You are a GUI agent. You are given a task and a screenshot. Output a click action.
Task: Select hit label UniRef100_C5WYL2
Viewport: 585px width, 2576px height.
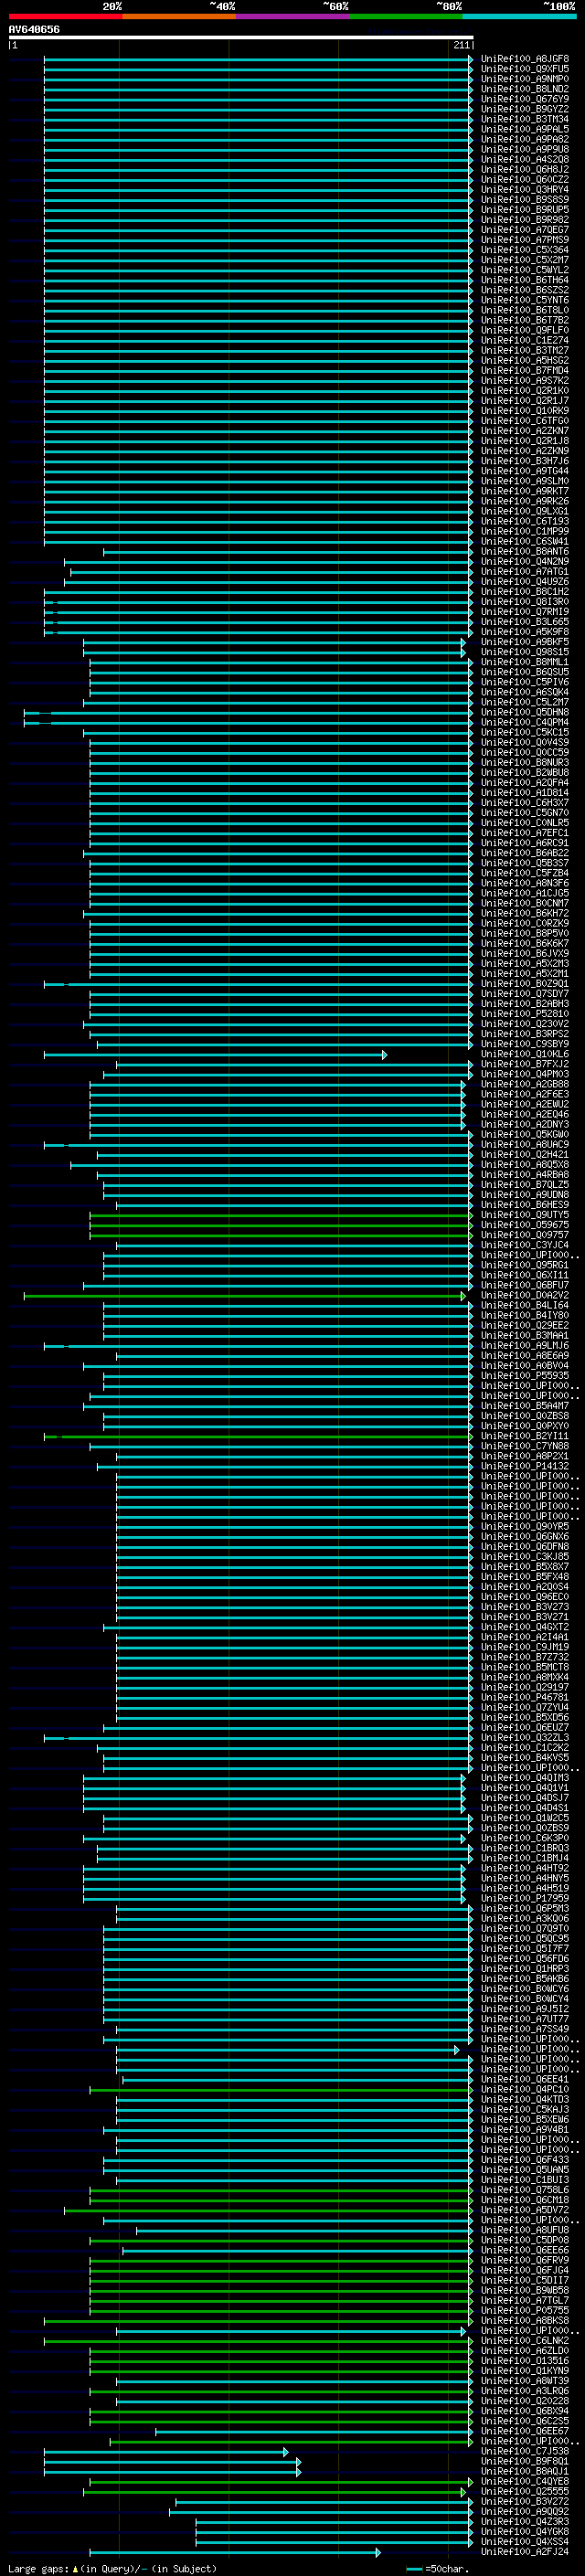[x=524, y=270]
